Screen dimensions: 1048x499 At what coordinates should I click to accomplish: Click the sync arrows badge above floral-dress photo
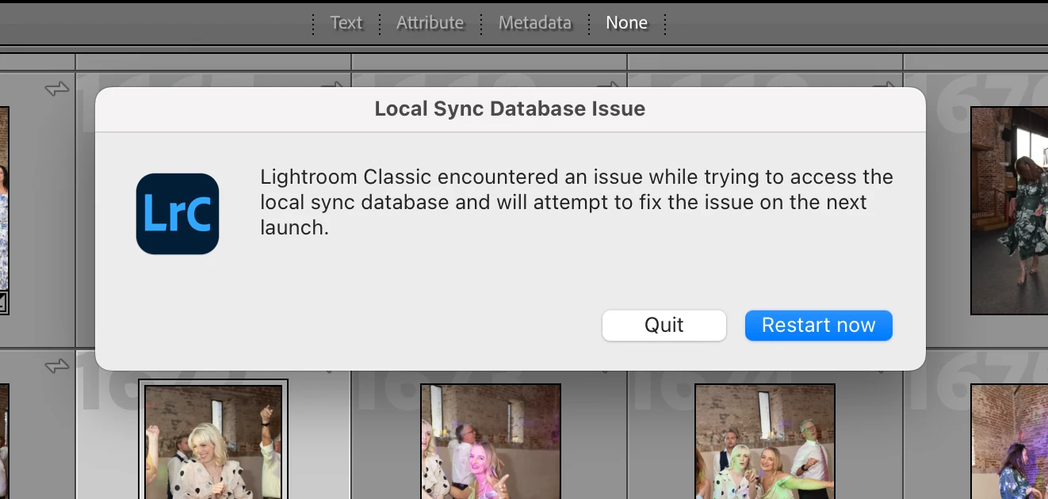click(57, 90)
